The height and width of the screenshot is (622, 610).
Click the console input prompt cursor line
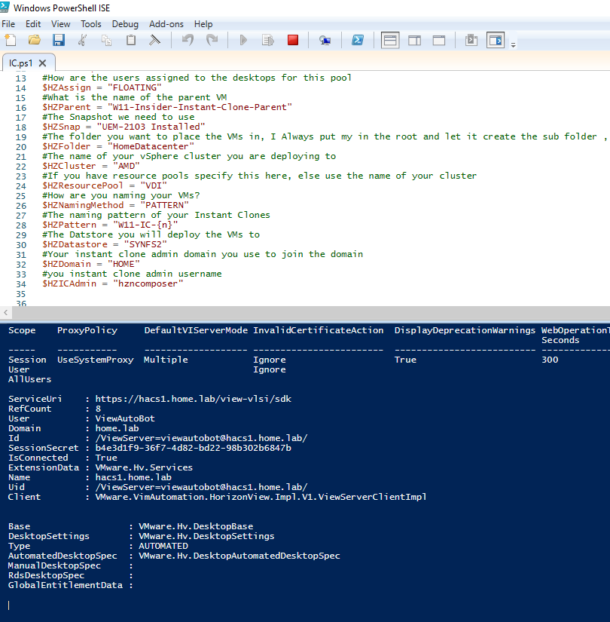(9, 605)
